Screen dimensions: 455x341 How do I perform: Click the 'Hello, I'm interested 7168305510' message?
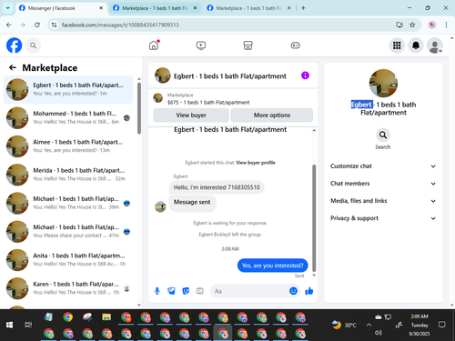coord(217,187)
